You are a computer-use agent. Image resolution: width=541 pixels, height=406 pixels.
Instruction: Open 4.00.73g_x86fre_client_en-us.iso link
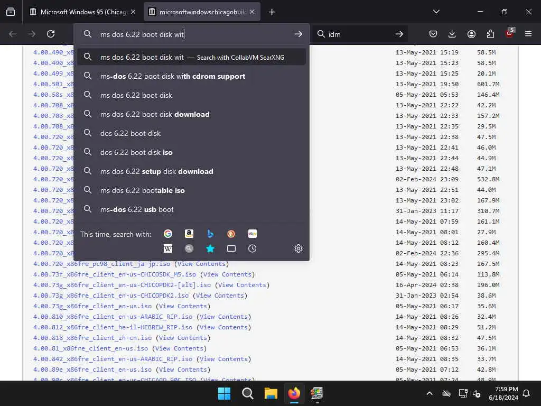(92, 306)
